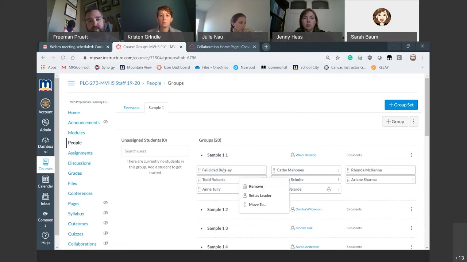Toggle visibility eye next to Collaborations

pyautogui.click(x=105, y=243)
